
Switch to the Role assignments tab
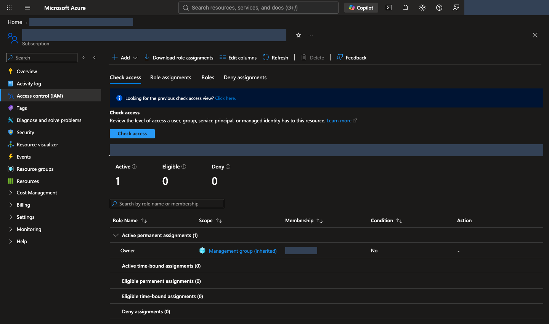(171, 77)
